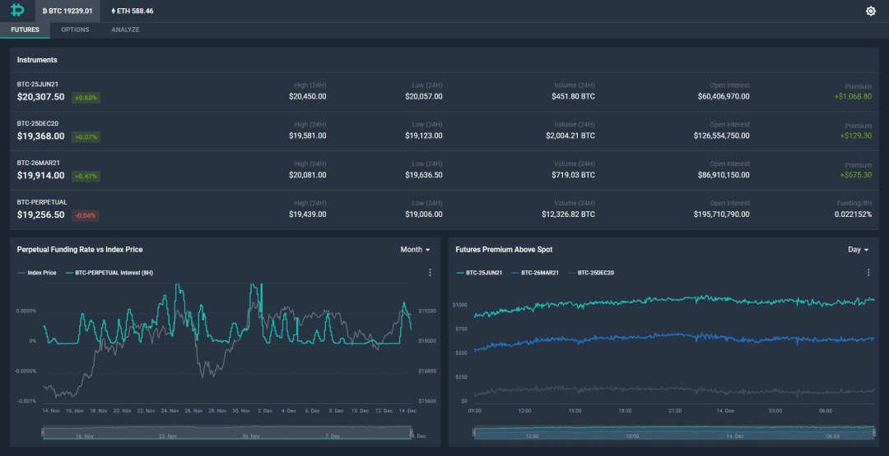Expand the Month range dropdown
The image size is (889, 456).
(415, 250)
